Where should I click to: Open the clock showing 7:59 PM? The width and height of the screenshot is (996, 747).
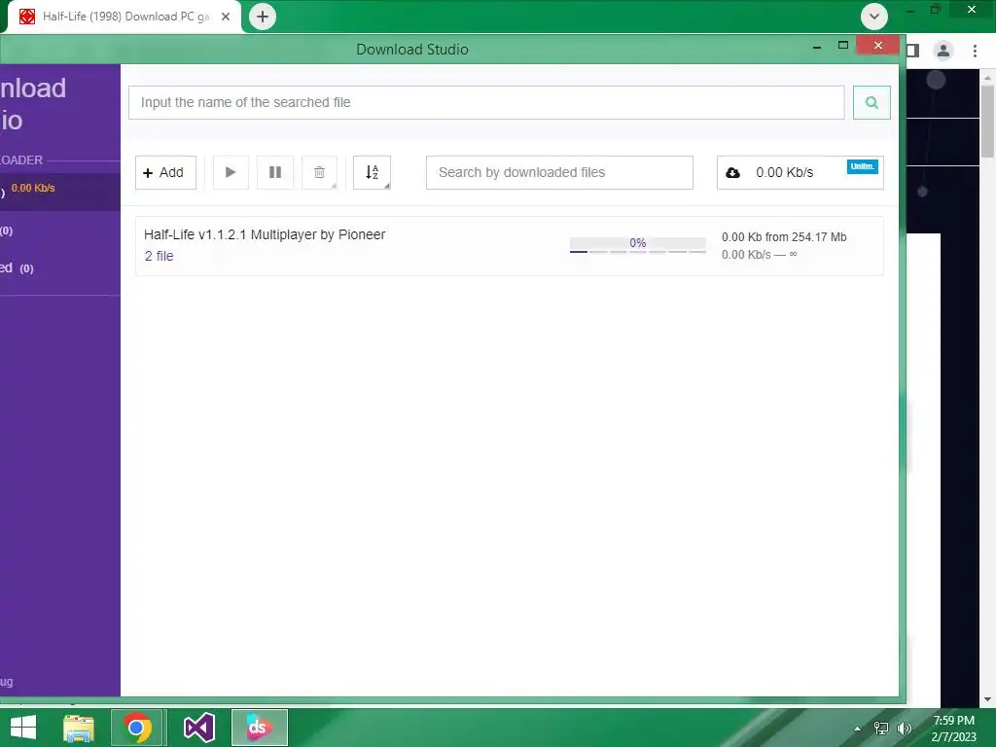point(953,729)
